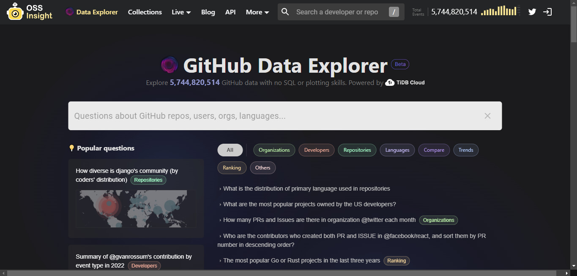577x276 pixels.
Task: Select the Ranking filter chip
Action: tap(232, 168)
